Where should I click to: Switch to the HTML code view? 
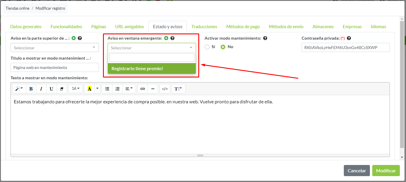point(165,89)
